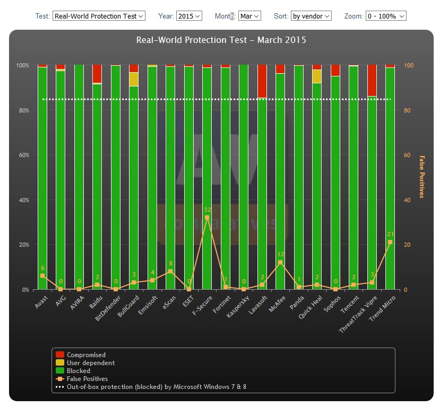Viewport: 448px width, 407px height.
Task: Click the green Blocked bar for Panda
Action: tap(298, 177)
